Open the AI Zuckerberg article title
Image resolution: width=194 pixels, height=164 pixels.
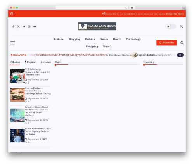(37, 72)
